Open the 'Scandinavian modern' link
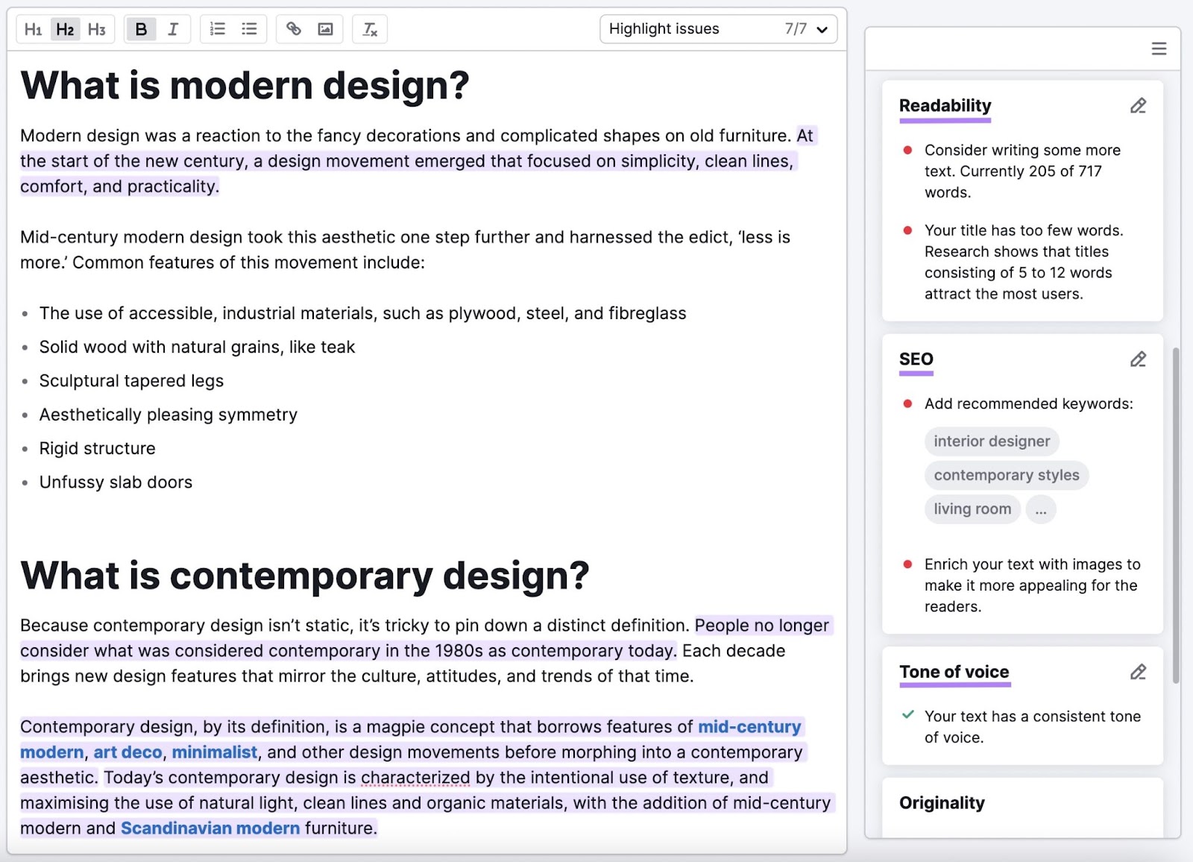Viewport: 1193px width, 862px height. pyautogui.click(x=210, y=828)
